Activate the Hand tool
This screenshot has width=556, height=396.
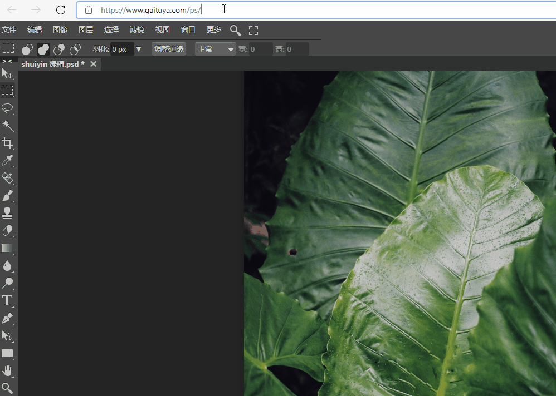point(8,370)
